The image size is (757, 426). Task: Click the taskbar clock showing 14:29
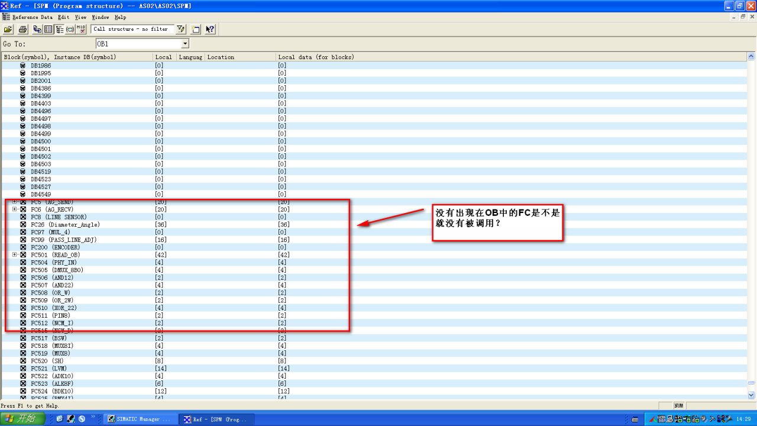743,419
